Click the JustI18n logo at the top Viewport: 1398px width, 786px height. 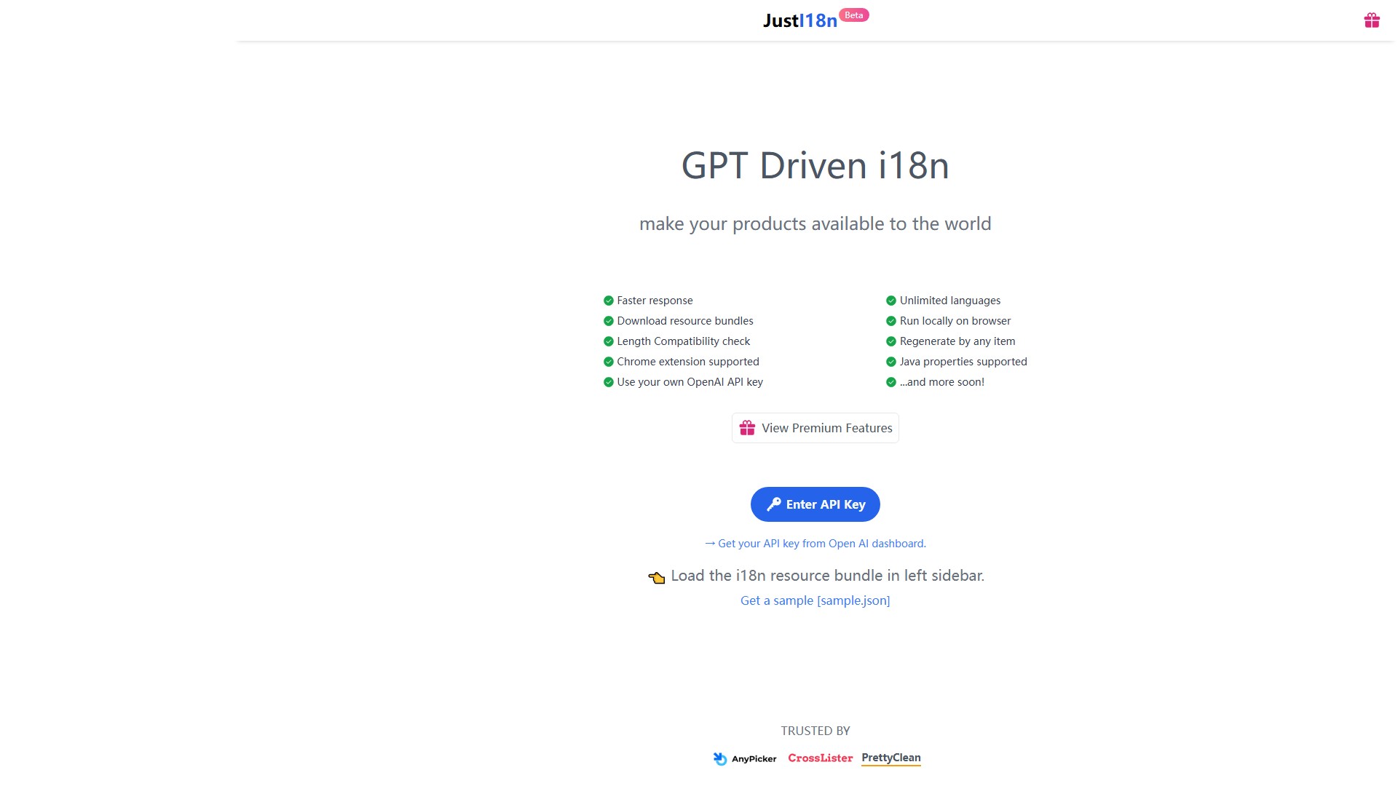(x=799, y=20)
